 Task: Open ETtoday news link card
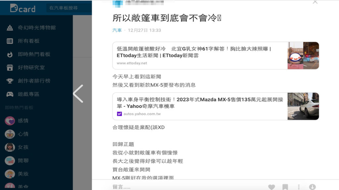tap(216, 55)
